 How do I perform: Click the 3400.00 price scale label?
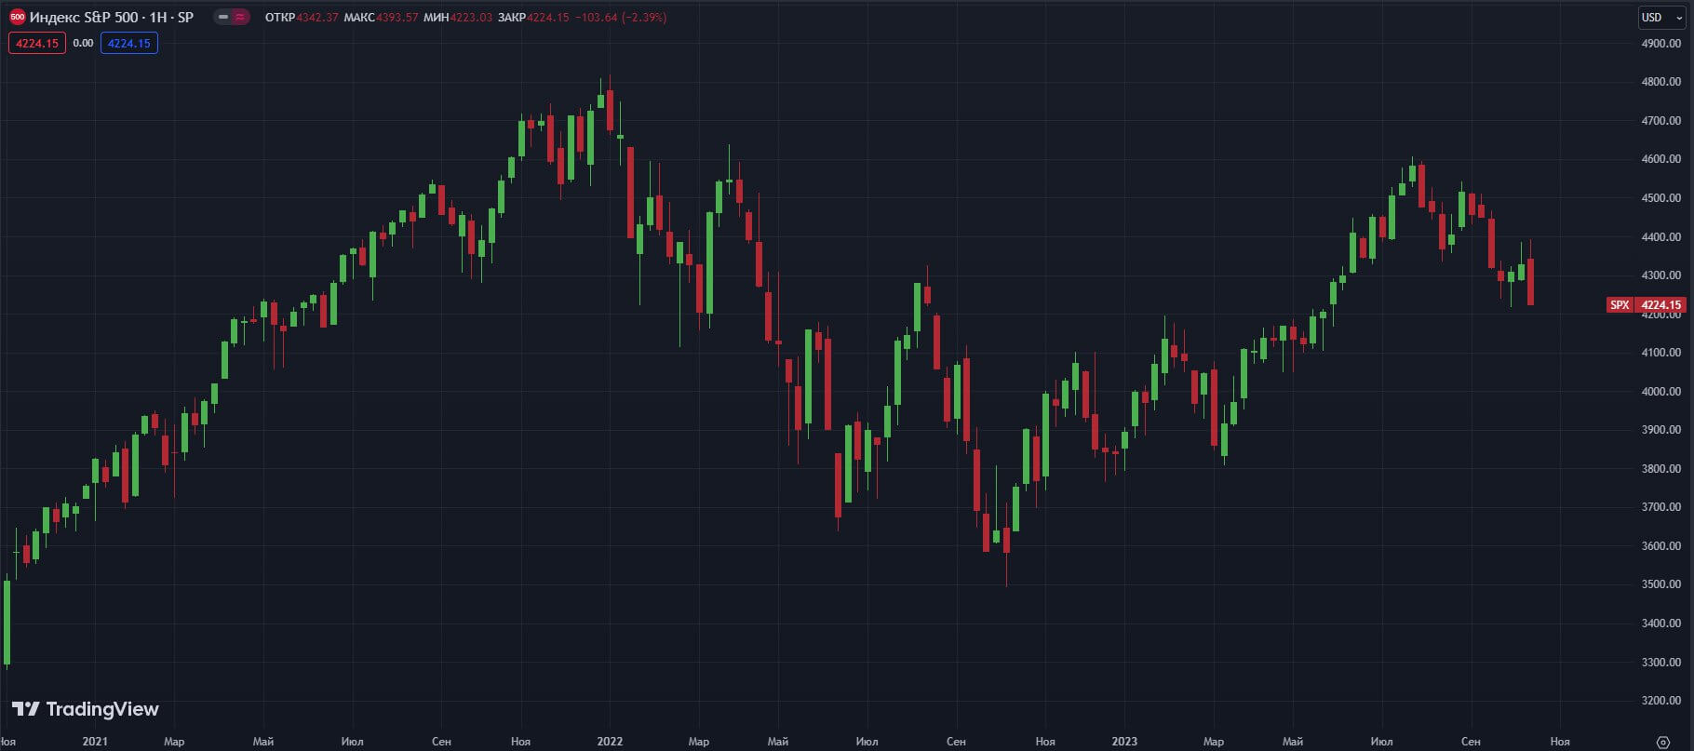tap(1661, 623)
